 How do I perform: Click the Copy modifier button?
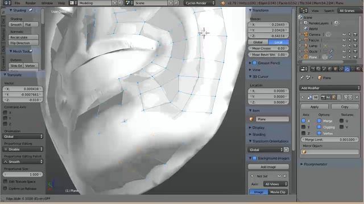coord(345,107)
